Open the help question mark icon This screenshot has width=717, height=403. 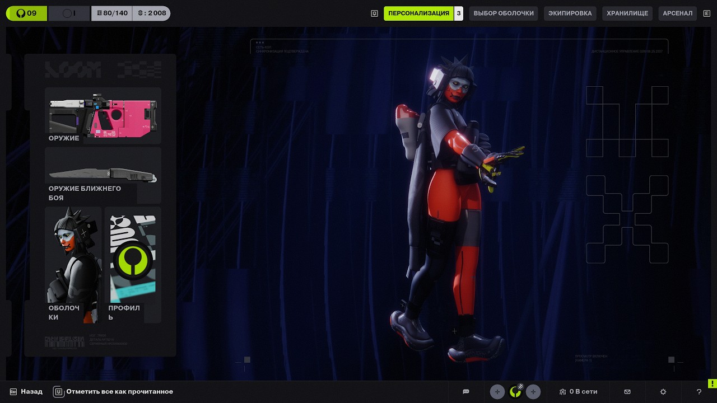pyautogui.click(x=699, y=392)
